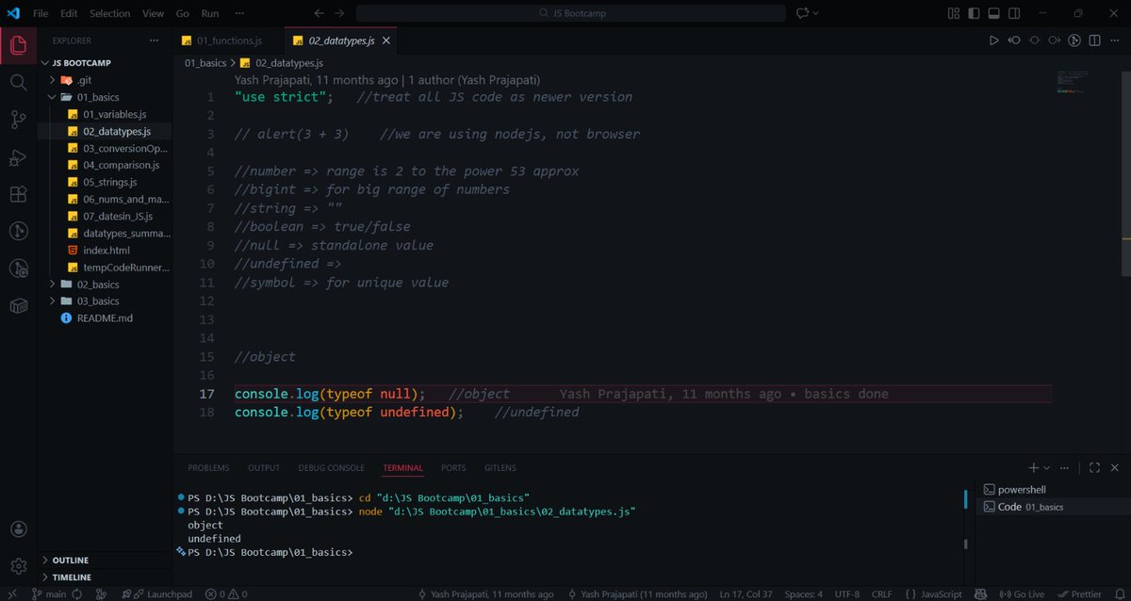Switch to the Debug Console tab

tap(331, 467)
